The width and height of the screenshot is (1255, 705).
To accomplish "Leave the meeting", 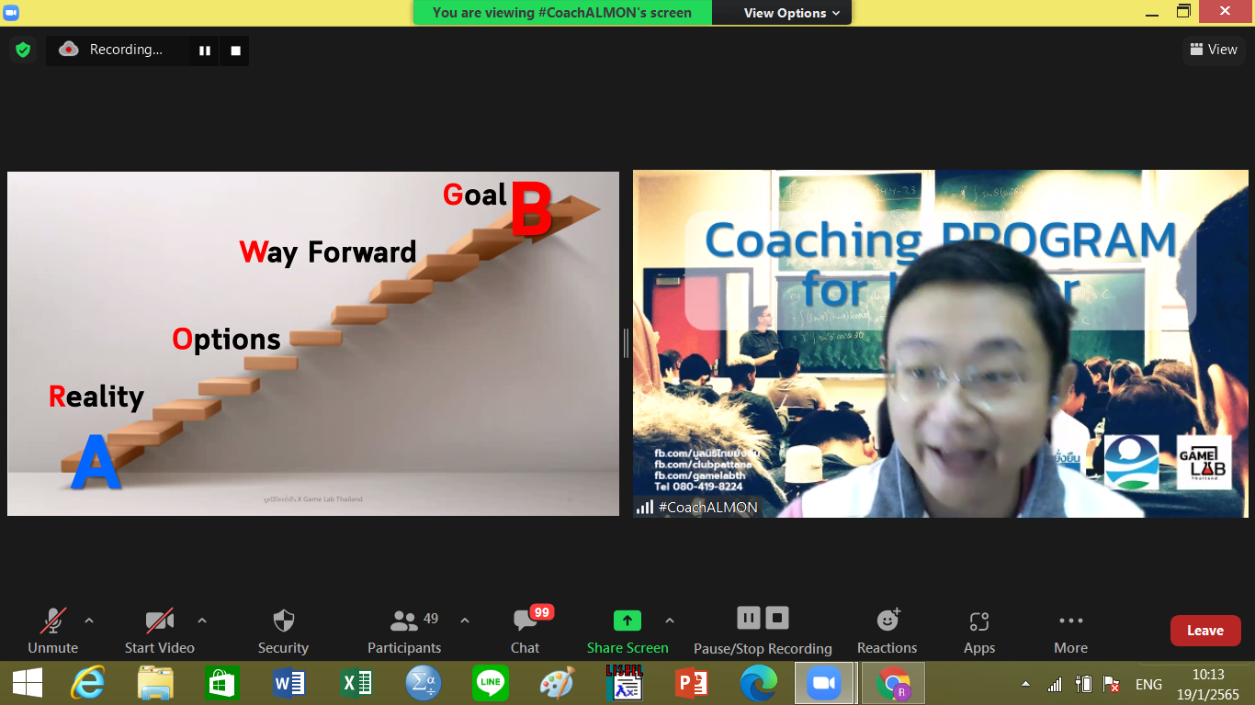I will pyautogui.click(x=1204, y=631).
